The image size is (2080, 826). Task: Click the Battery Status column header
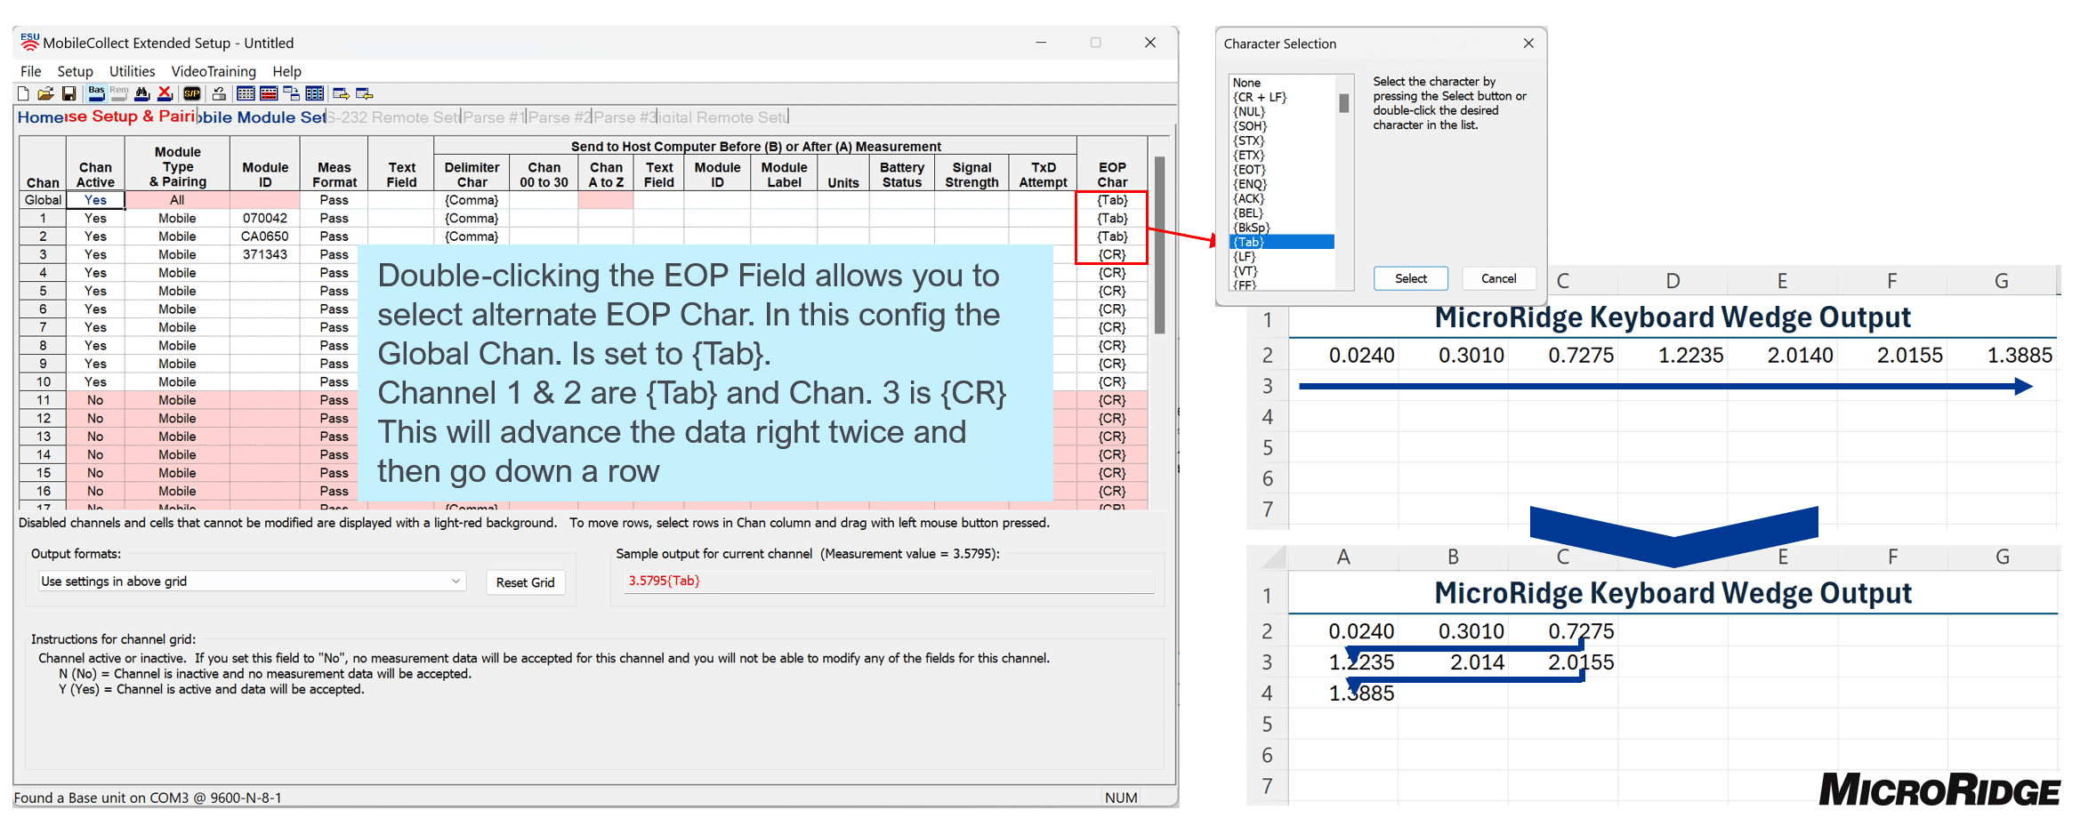pyautogui.click(x=901, y=174)
